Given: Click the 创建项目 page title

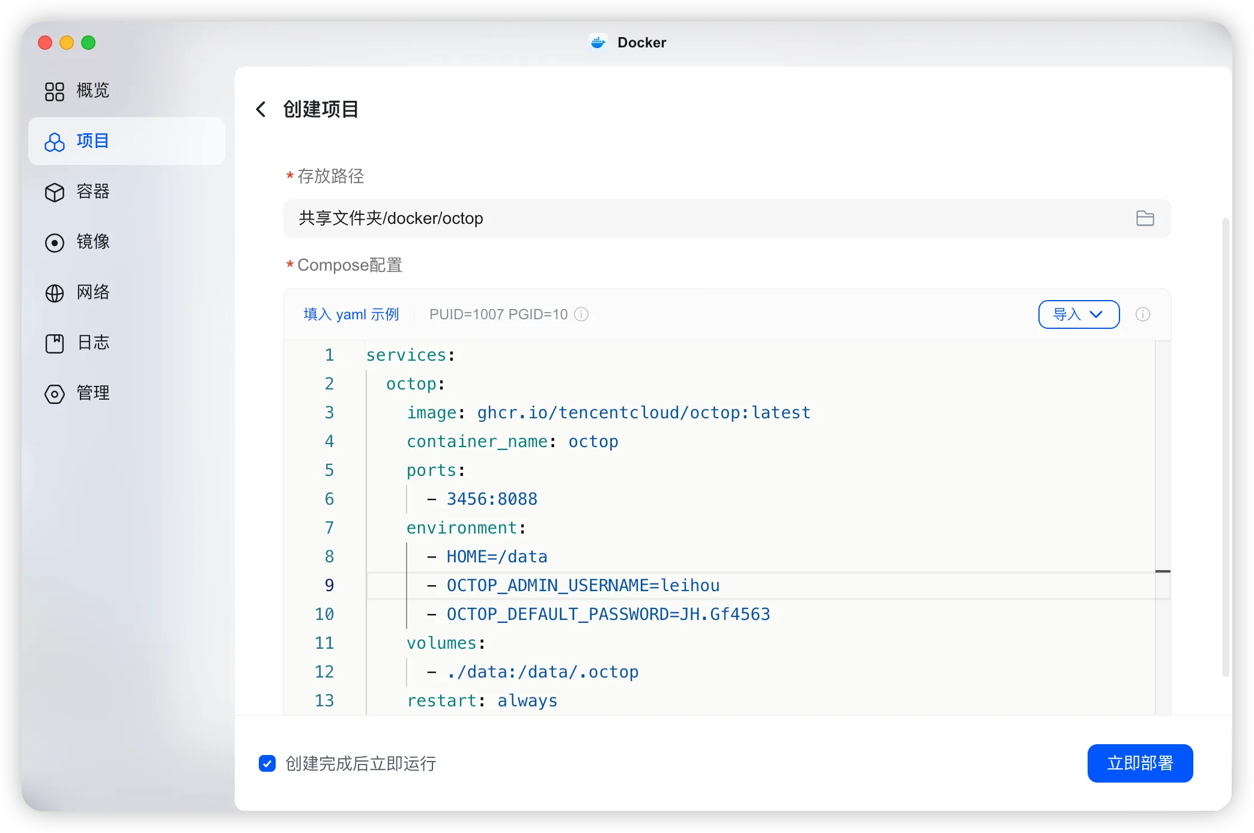Looking at the screenshot, I should pos(321,109).
